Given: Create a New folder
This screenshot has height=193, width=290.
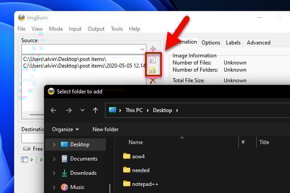Looking at the screenshot, I should pyautogui.click(x=105, y=129).
